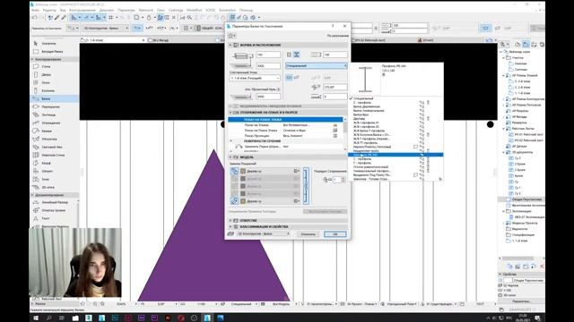This screenshot has height=322, width=574.
Task: Collapse 'Отображение на плане и в разрезе' section
Action: [x=230, y=113]
